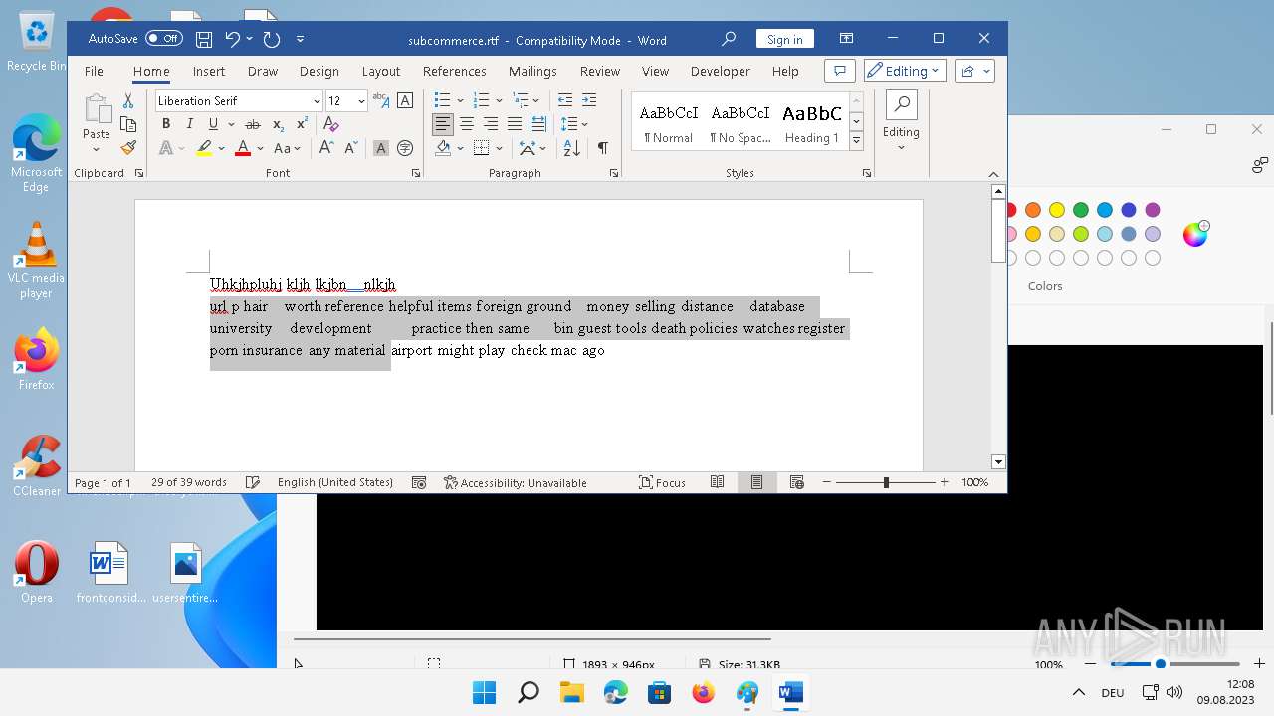Open the Comments speech bubble button
This screenshot has width=1274, height=716.
point(840,71)
